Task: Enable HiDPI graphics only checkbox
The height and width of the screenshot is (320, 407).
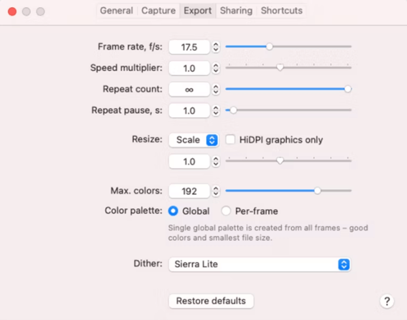Action: coord(230,139)
